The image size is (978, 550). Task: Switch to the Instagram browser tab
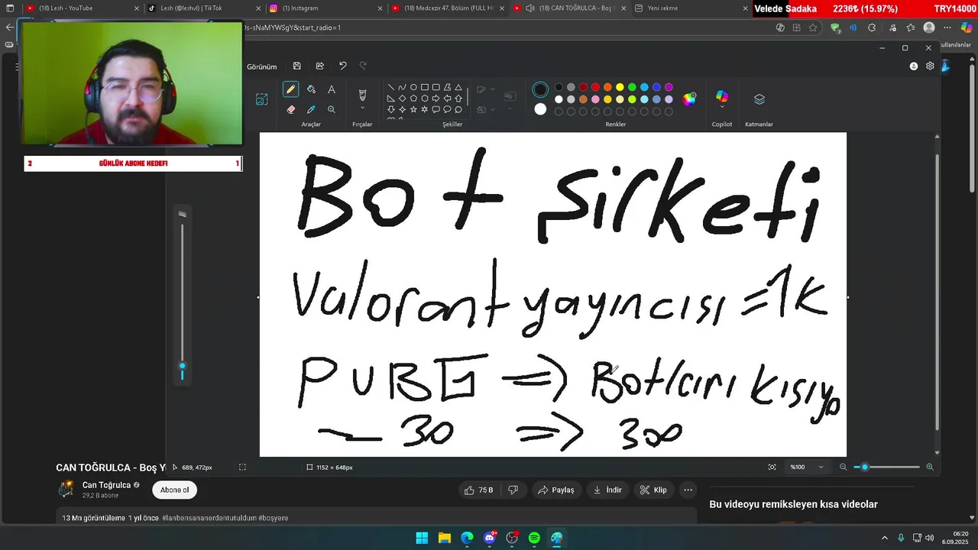[x=325, y=8]
